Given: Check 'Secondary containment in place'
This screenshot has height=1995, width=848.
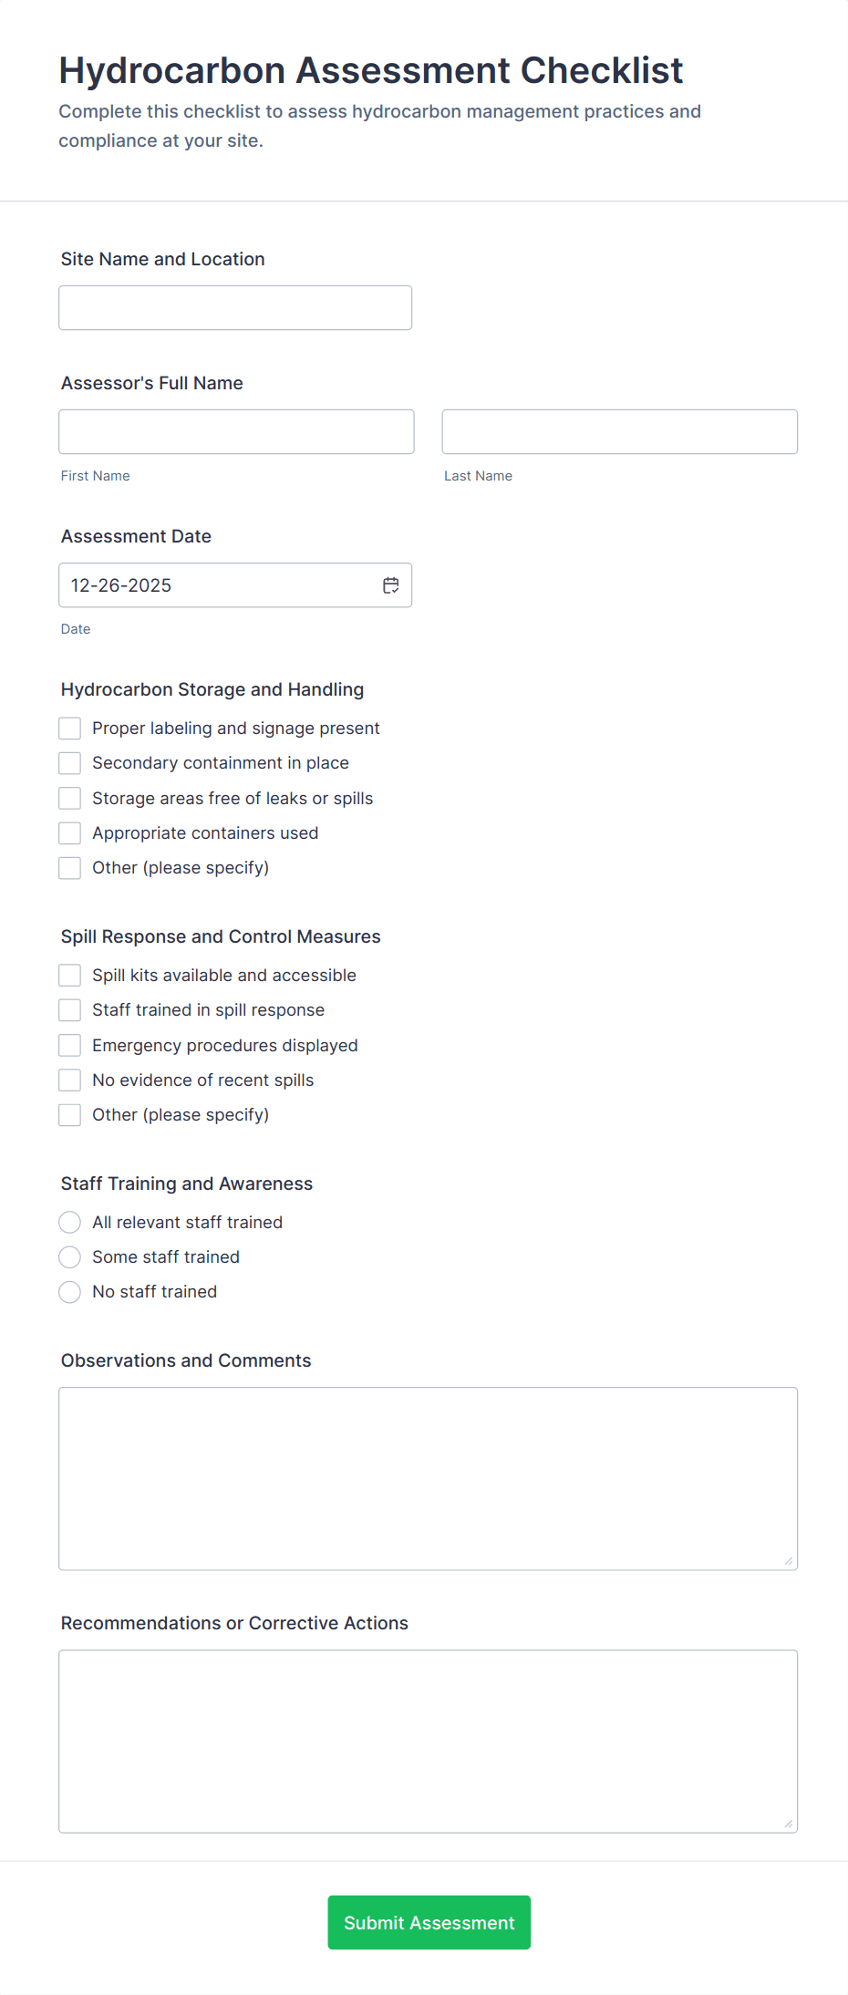Looking at the screenshot, I should [x=69, y=762].
